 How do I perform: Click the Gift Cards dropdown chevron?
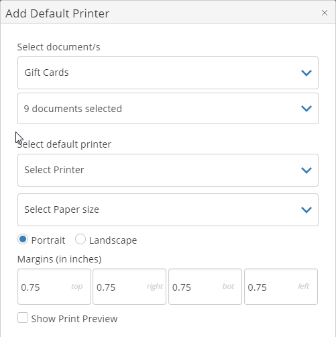(x=306, y=73)
